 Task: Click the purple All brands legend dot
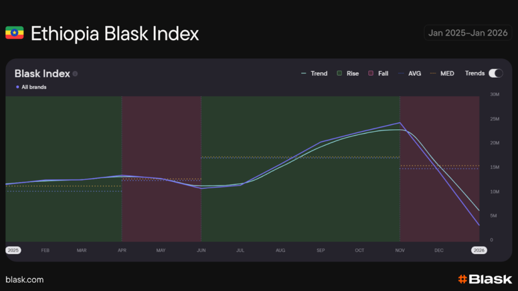click(18, 87)
